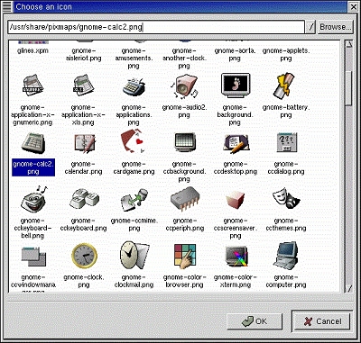Choose the gnome-ccthemes.png theater masks icon
Viewport: 361px width, 343px height.
point(286,199)
